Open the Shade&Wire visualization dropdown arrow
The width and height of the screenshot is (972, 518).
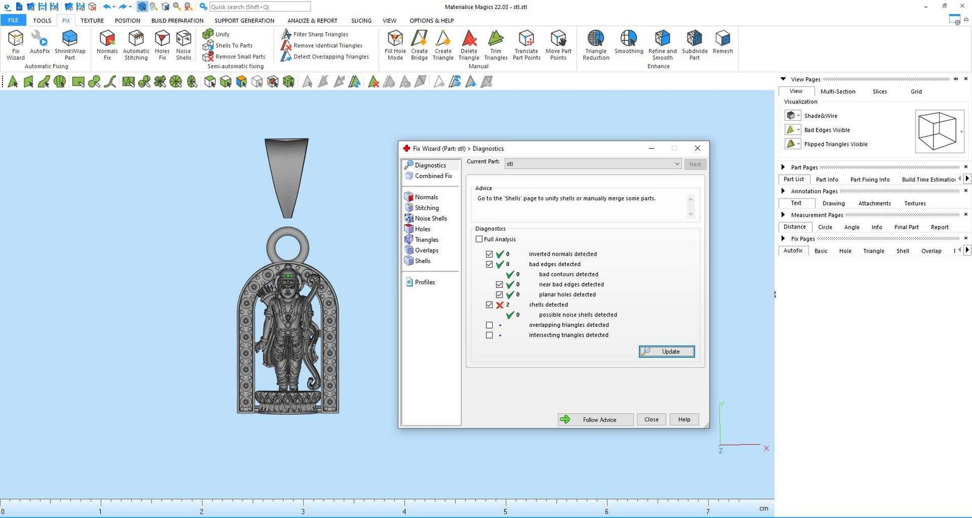point(799,116)
